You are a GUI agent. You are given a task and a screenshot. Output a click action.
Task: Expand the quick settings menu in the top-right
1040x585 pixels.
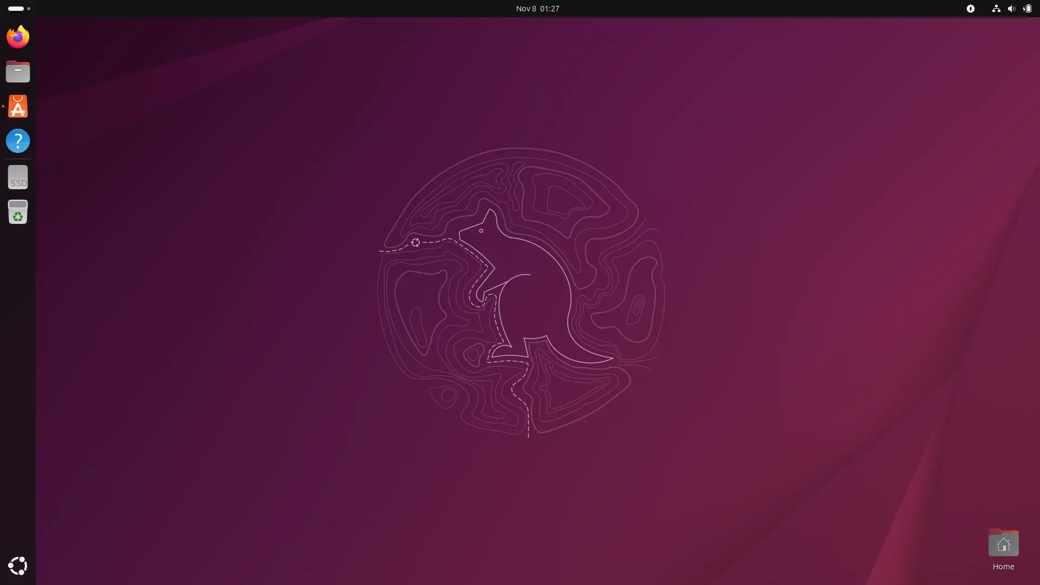click(x=1012, y=8)
